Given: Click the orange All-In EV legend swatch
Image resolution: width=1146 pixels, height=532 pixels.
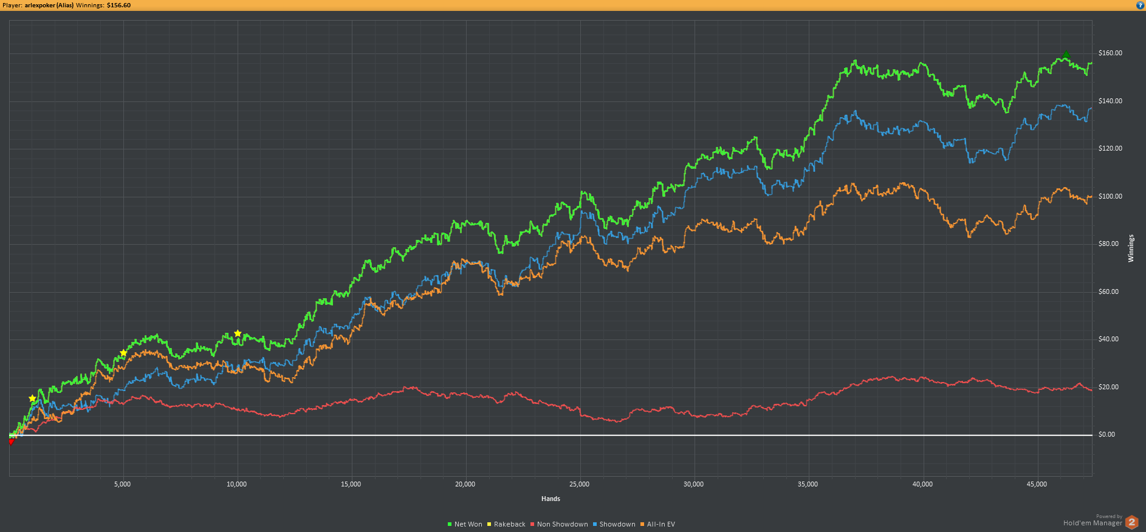Looking at the screenshot, I should tap(642, 524).
